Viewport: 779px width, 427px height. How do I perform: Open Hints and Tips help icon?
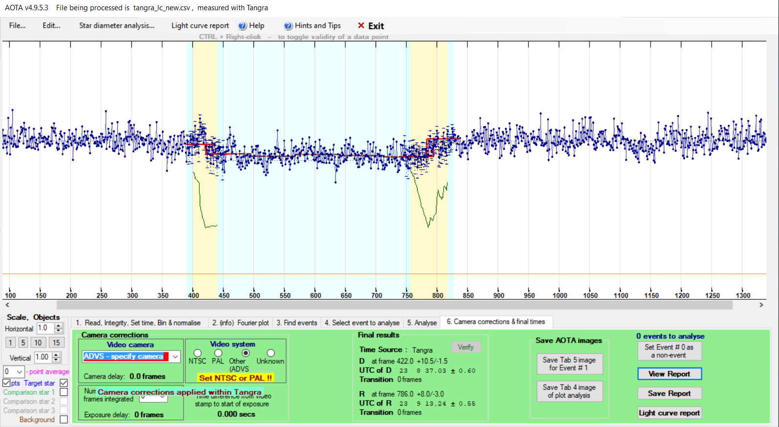coord(288,26)
